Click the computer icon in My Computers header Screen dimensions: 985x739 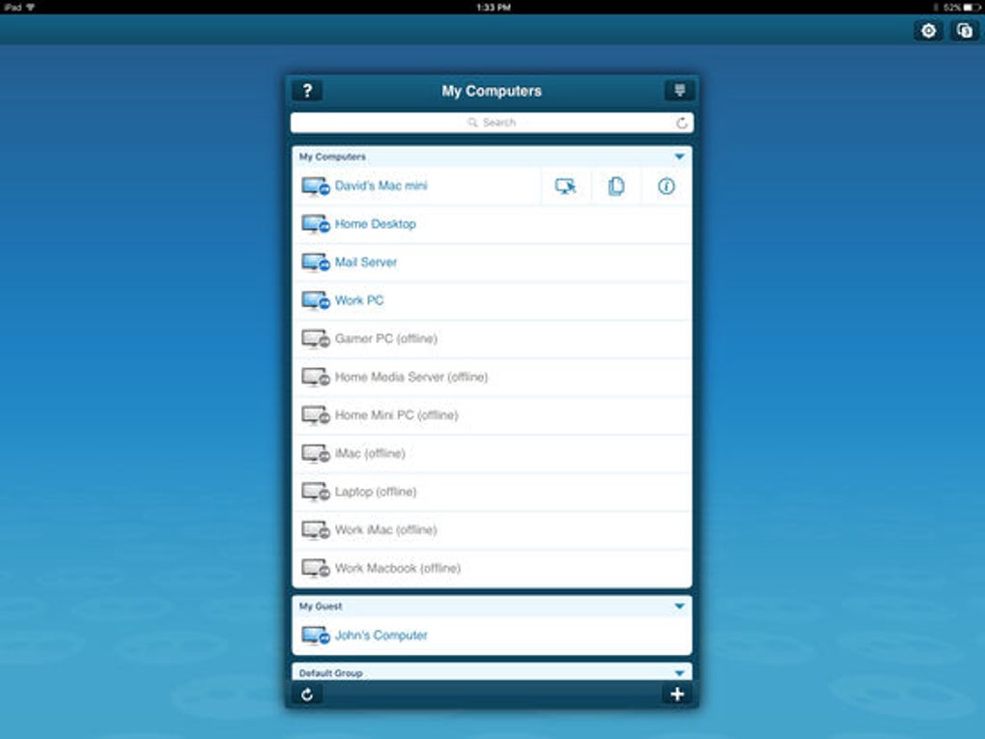tap(679, 91)
